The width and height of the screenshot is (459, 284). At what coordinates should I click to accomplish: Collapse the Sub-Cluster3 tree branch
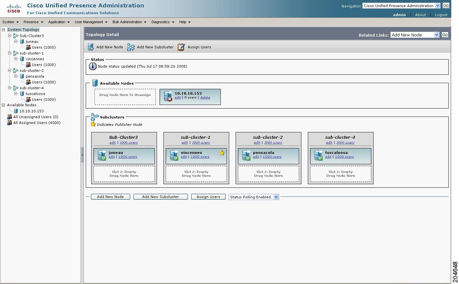(x=10, y=36)
